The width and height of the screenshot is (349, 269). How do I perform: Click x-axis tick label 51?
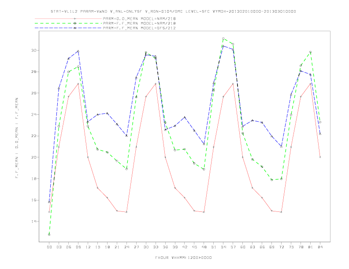coord(214,247)
